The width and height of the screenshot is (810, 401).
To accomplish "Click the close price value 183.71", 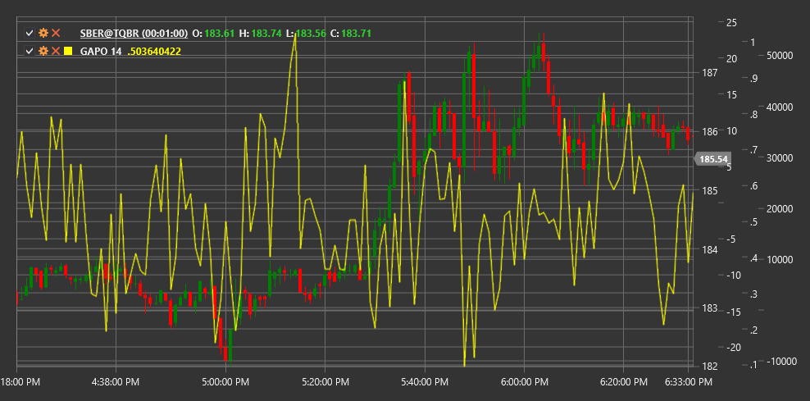I will [356, 33].
